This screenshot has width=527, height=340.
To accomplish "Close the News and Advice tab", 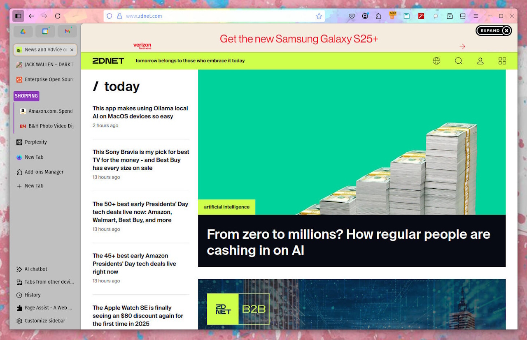I will [72, 50].
